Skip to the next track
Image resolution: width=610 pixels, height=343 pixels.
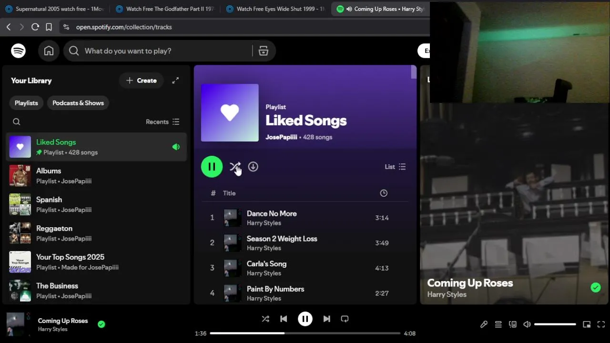[x=326, y=319]
